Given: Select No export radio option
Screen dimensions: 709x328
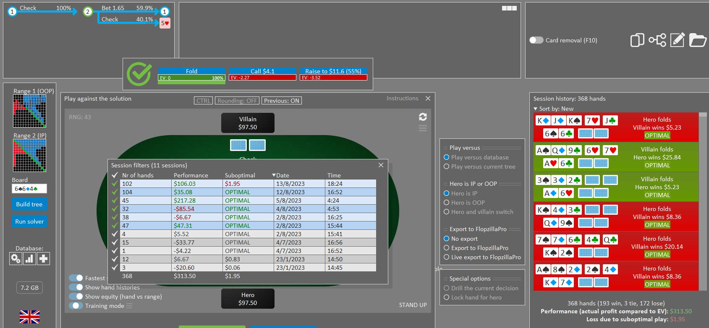Looking at the screenshot, I should 447,239.
